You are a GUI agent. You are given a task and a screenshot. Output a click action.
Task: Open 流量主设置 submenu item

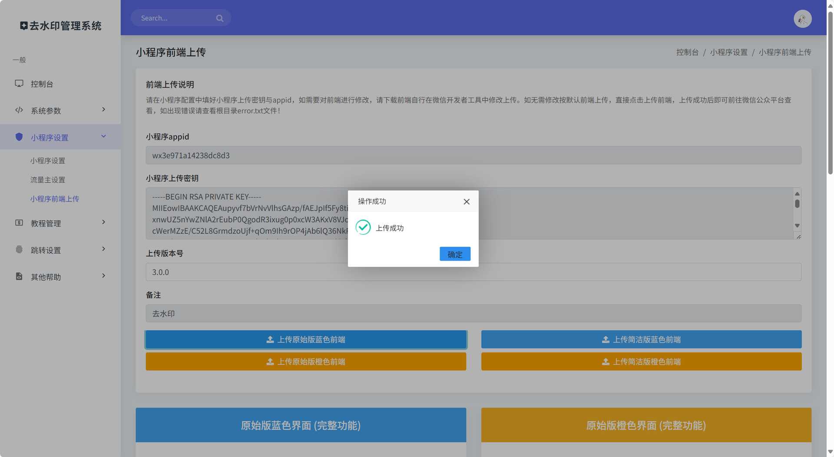coord(48,180)
